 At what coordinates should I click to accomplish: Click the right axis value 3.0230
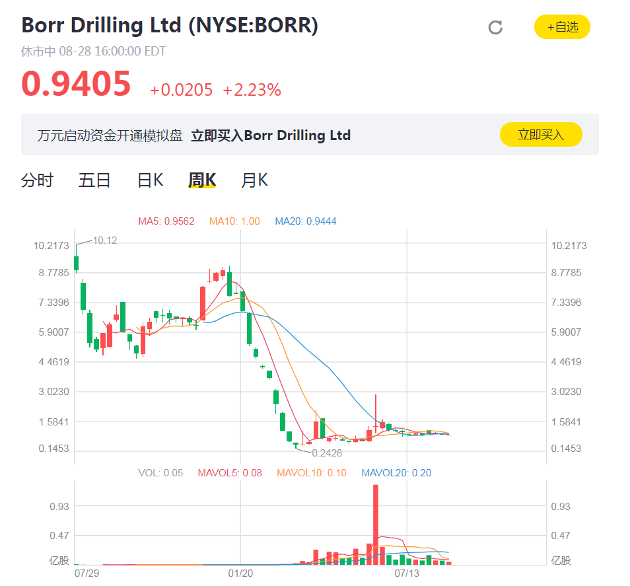pos(566,392)
